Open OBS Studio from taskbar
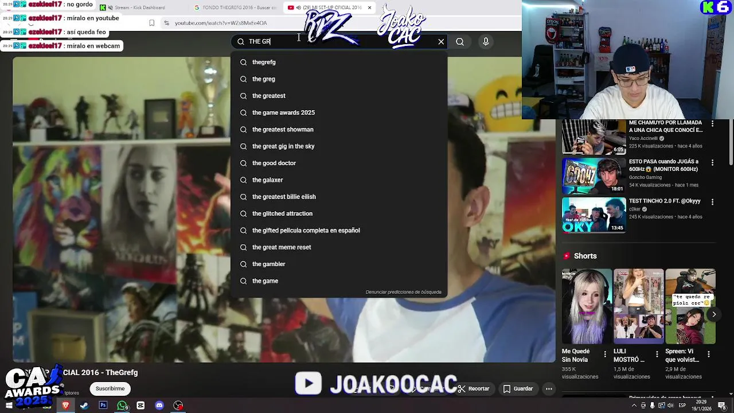Image resolution: width=734 pixels, height=413 pixels. tap(178, 405)
